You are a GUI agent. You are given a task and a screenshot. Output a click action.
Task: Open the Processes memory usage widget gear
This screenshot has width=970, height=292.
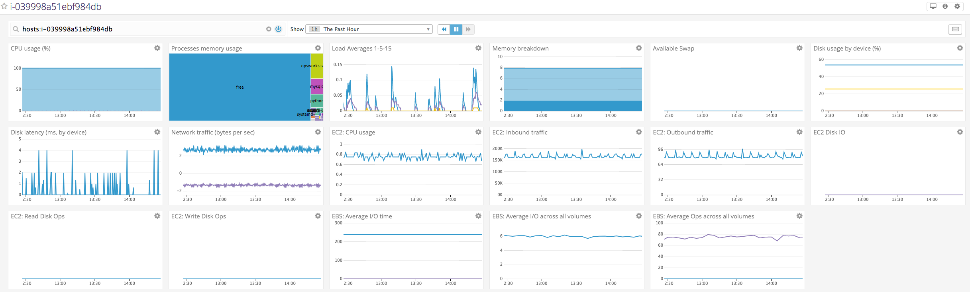318,48
